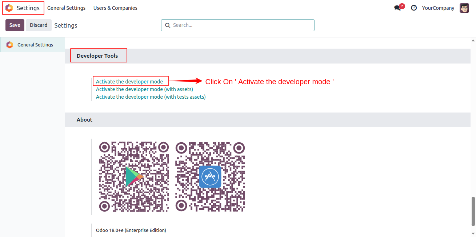Click the Odoo Settings app logo icon
The image size is (476, 237).
click(9, 8)
